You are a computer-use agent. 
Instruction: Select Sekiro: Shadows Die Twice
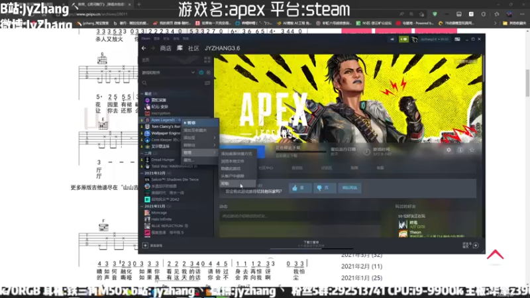click(x=175, y=179)
